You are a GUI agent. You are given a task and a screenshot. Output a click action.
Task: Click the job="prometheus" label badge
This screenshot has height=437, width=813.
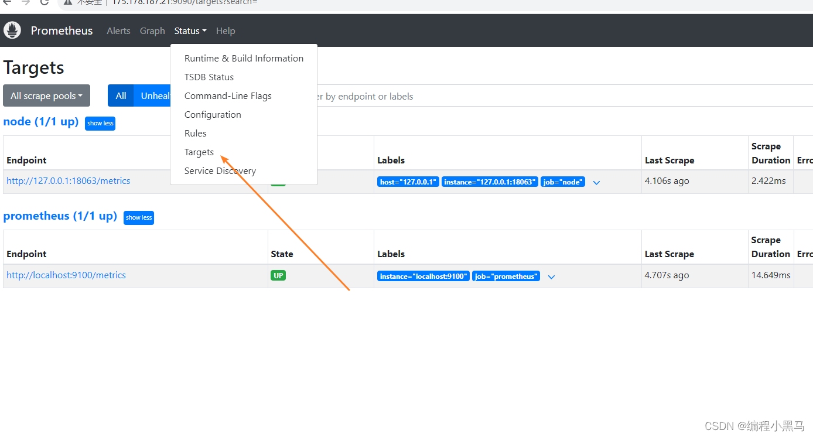click(x=506, y=276)
